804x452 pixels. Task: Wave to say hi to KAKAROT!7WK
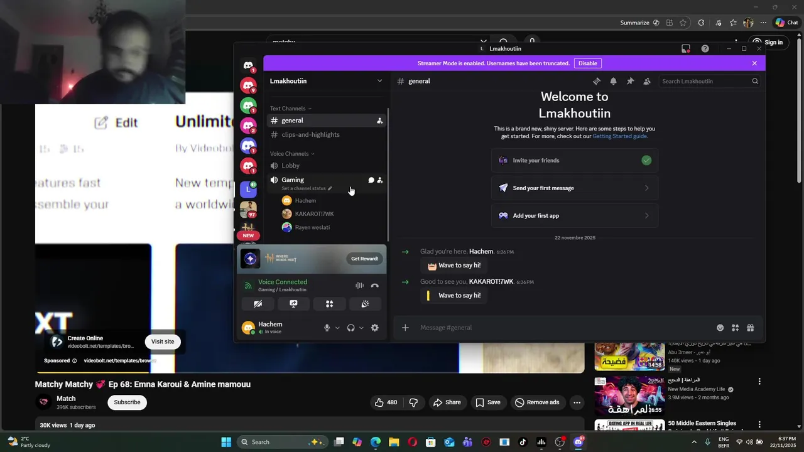(454, 296)
